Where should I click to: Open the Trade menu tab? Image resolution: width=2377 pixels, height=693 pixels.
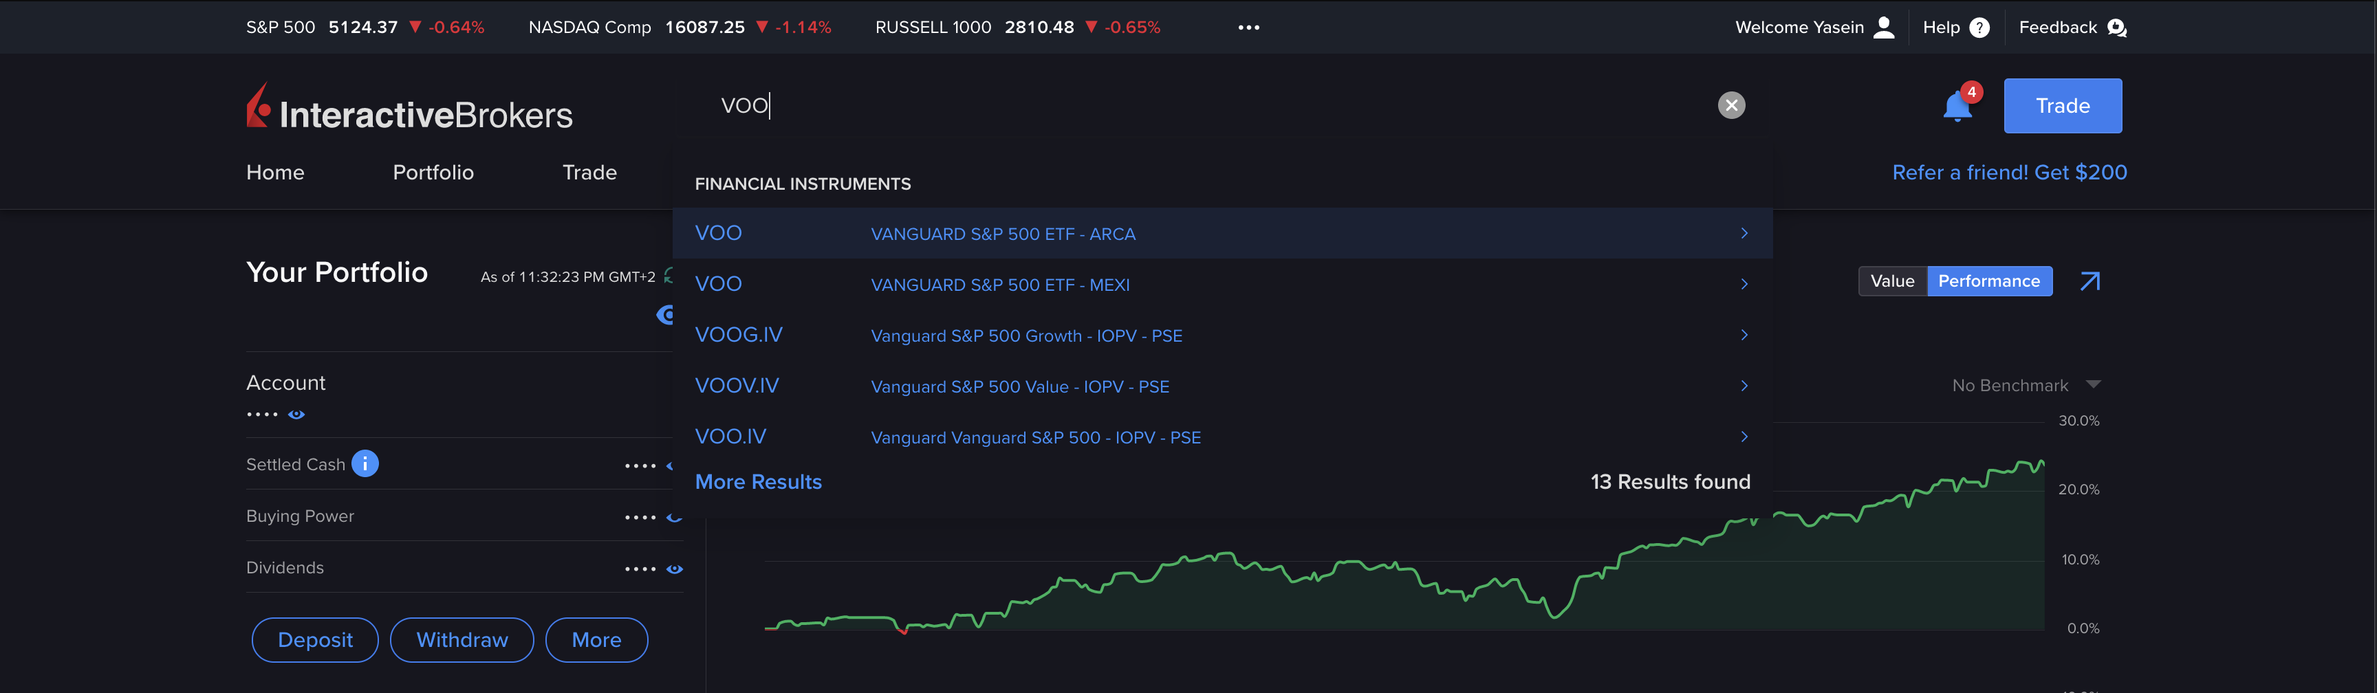pyautogui.click(x=589, y=173)
